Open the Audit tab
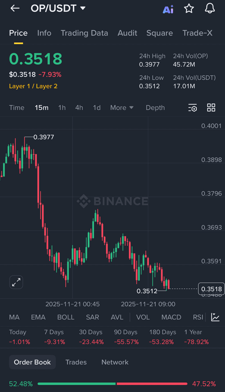This screenshot has height=392, width=225. point(127,33)
